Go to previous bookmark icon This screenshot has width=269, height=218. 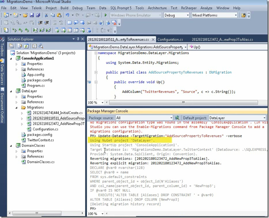coord(76,23)
